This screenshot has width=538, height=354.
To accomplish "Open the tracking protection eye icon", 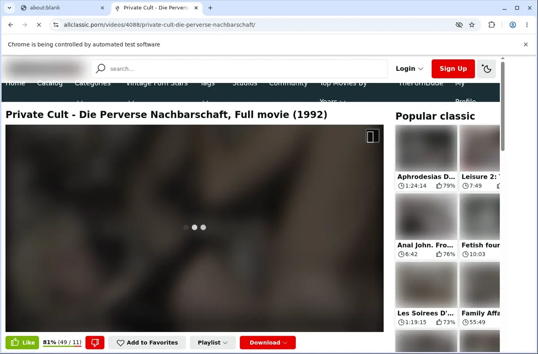I will pos(459,25).
